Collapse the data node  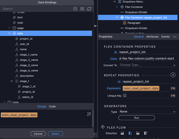pos(9,33)
